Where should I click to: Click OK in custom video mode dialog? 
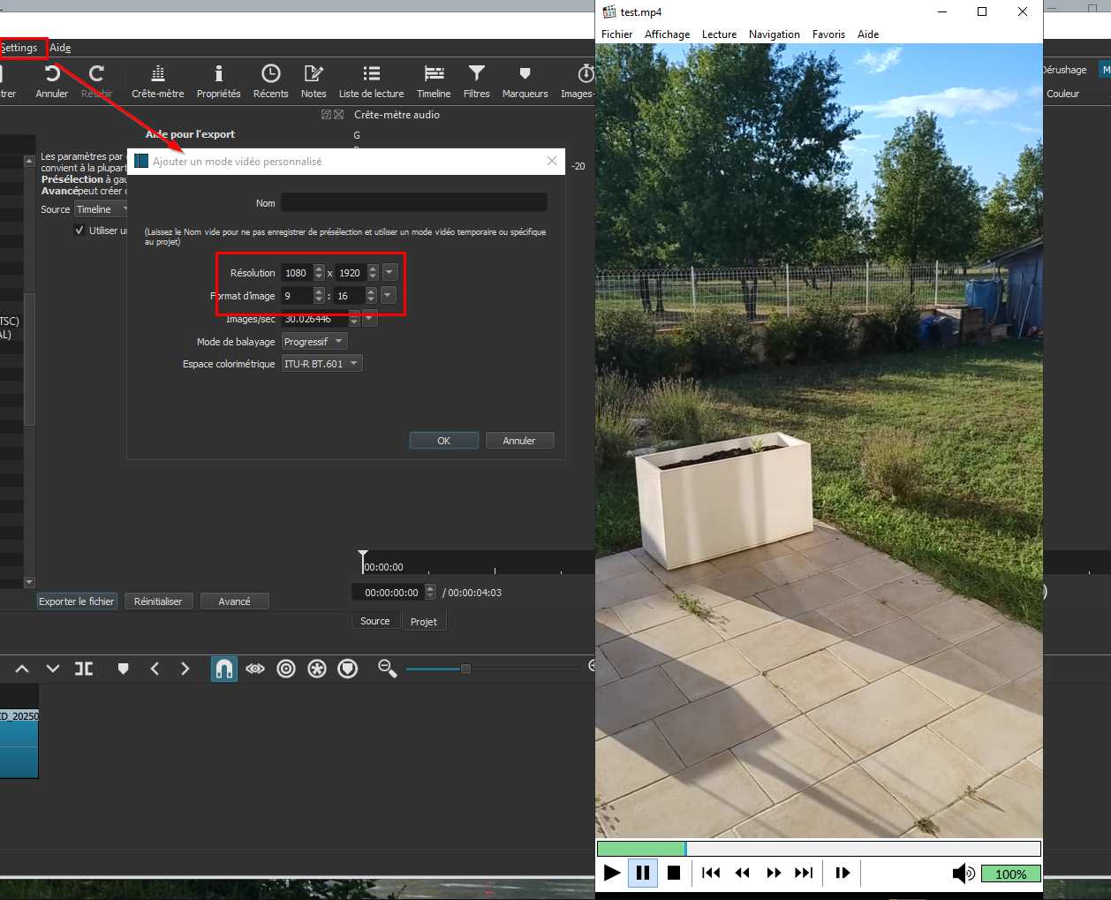(x=443, y=441)
